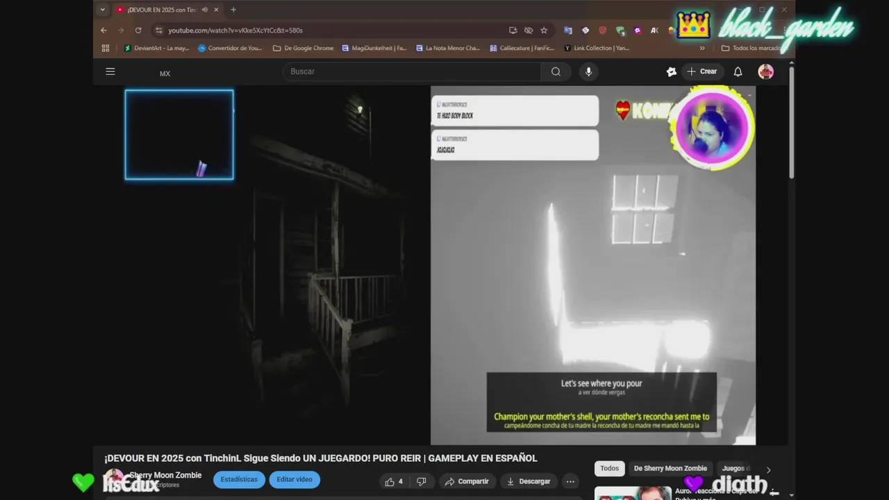Open the recommended video thumbnail in sidebar
Image resolution: width=889 pixels, height=500 pixels.
pyautogui.click(x=633, y=493)
